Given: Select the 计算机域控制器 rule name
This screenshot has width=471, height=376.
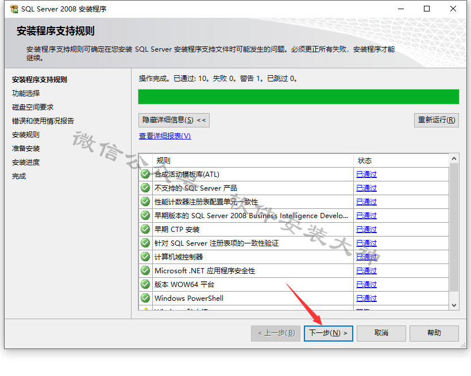Looking at the screenshot, I should (x=179, y=257).
